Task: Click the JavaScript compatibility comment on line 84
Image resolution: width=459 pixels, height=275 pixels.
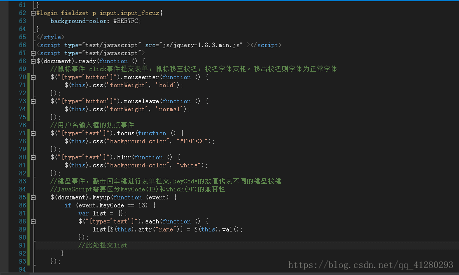Action: 138,189
